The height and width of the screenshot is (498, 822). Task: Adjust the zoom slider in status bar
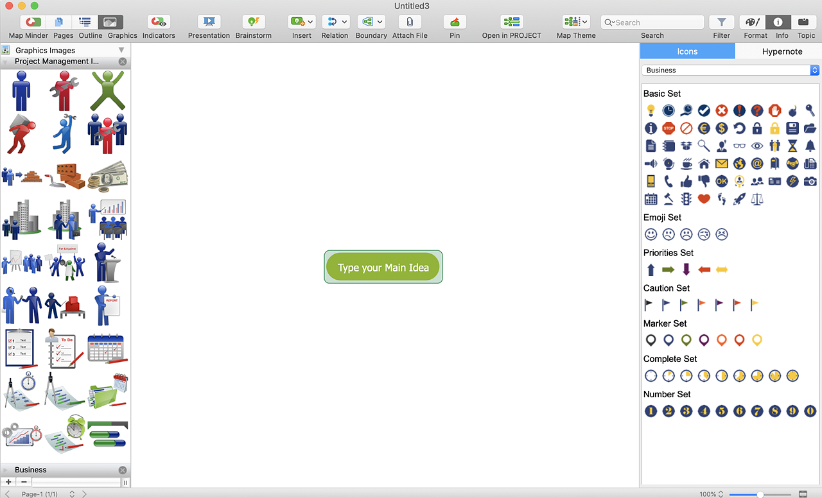(x=760, y=494)
